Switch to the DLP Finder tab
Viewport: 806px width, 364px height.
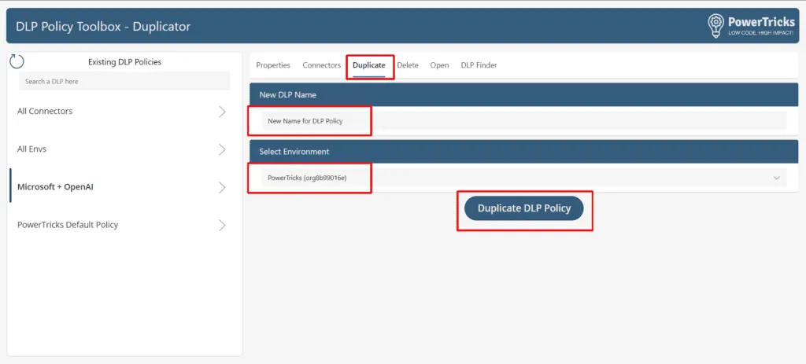coord(479,65)
